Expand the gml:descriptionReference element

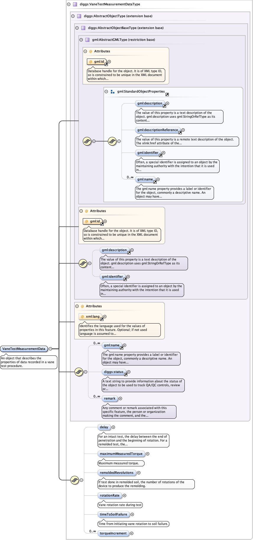183,130
